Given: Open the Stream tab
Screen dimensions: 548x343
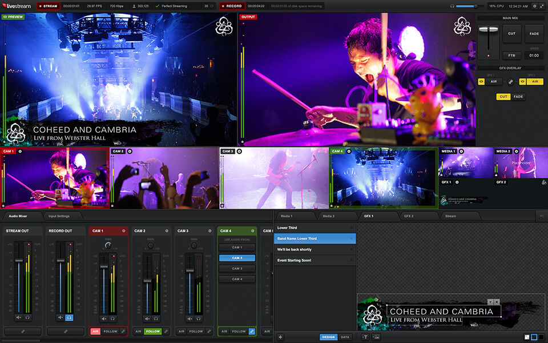Looking at the screenshot, I should pos(450,216).
